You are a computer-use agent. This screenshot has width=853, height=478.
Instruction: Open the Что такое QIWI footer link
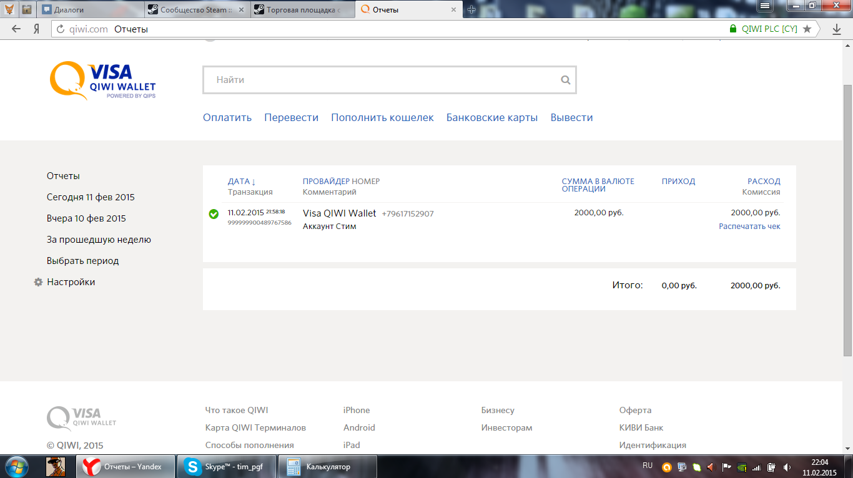237,410
